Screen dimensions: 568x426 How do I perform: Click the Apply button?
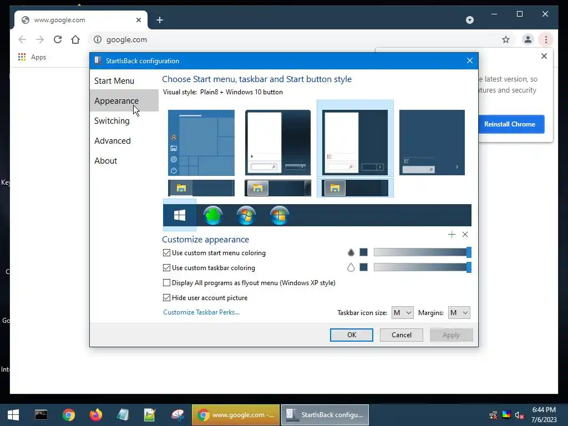[x=451, y=334]
